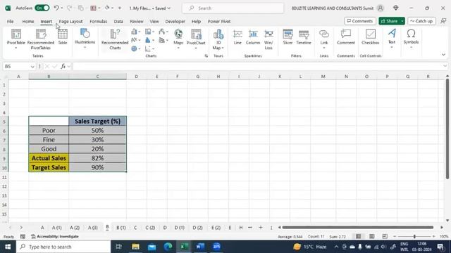
Task: Open the Windows Start menu
Action: coord(8,247)
